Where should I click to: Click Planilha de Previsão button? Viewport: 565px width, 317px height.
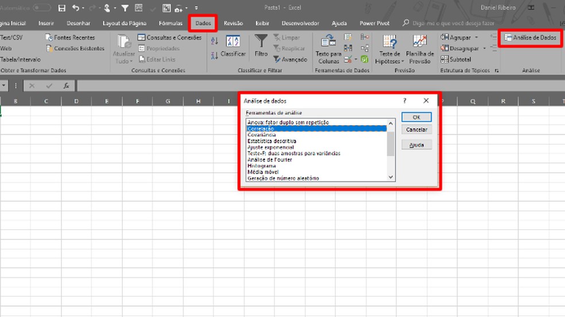tap(420, 49)
